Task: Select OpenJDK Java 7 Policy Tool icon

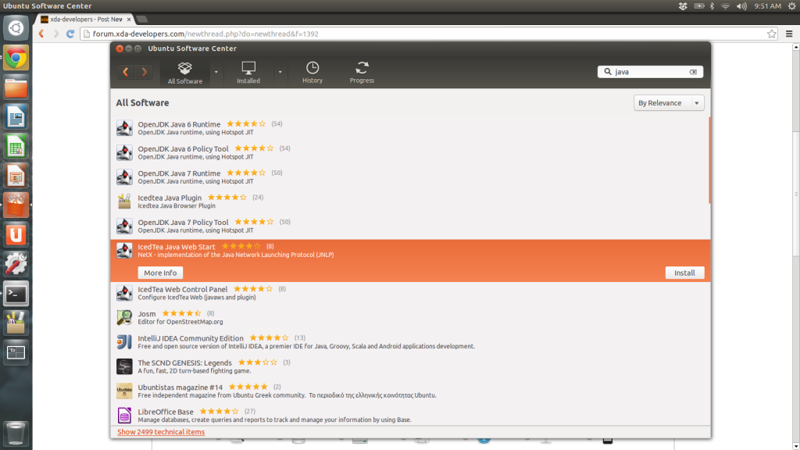Action: click(124, 226)
